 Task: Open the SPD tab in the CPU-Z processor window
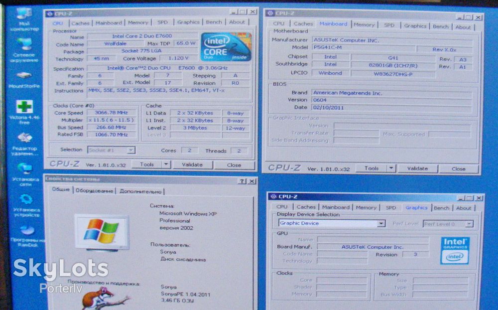[x=162, y=22]
